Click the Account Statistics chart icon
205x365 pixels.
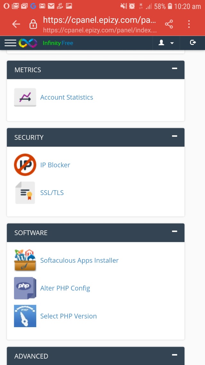(25, 97)
